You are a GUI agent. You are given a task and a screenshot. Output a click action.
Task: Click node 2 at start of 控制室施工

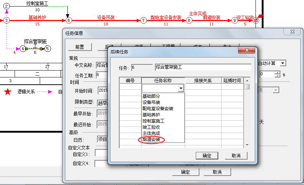7,6
